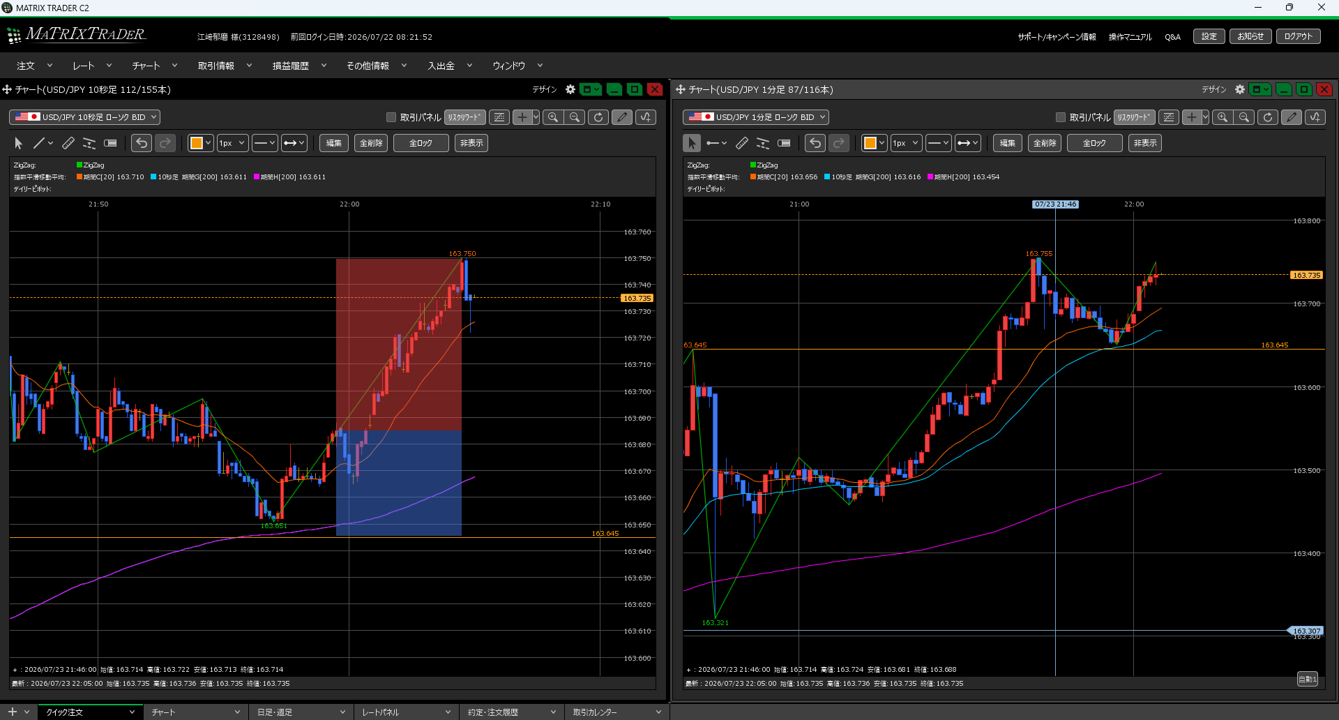Open chart line settings icon in 10秒足 chart

[x=499, y=117]
